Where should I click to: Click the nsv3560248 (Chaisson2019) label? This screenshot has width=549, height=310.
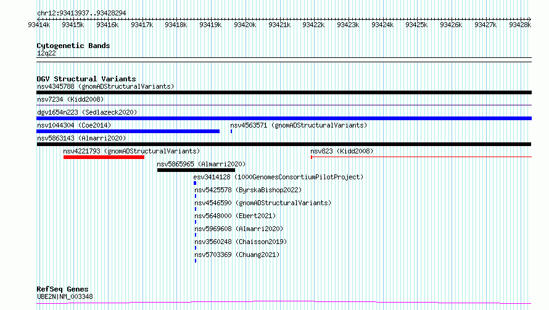[241, 242]
